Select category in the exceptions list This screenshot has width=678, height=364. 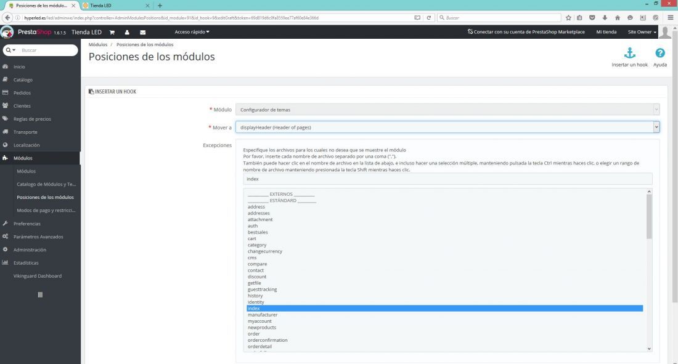[x=257, y=245]
